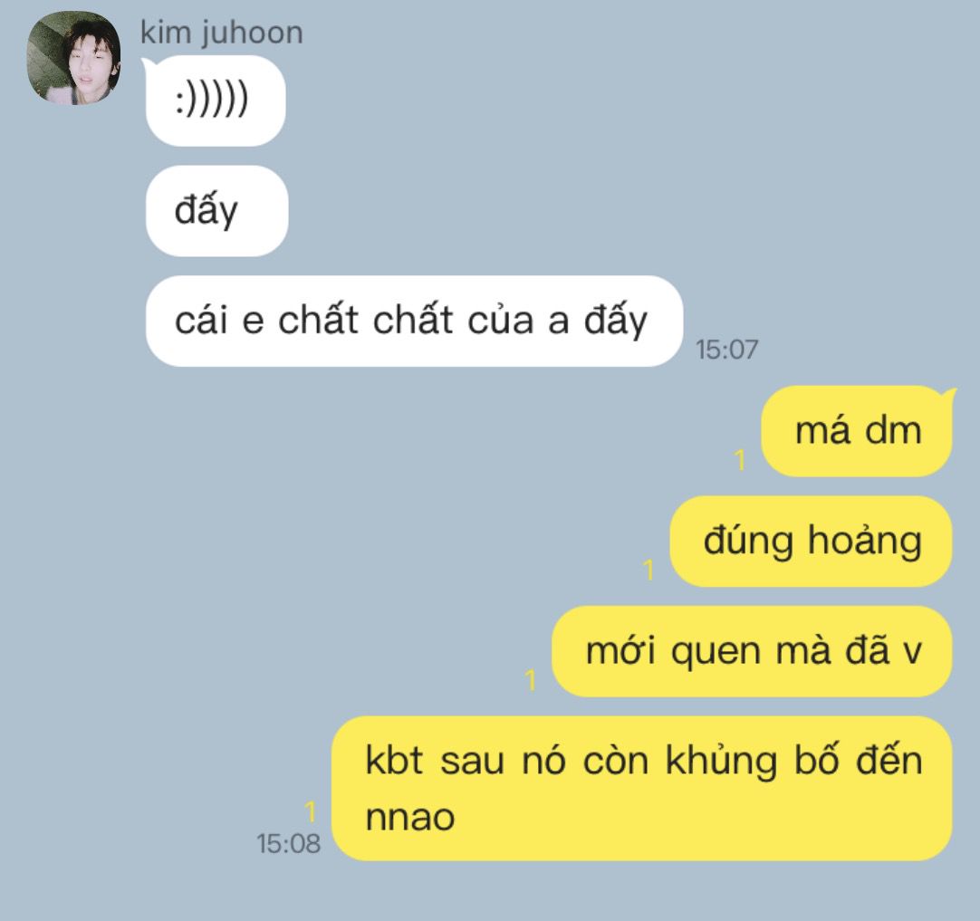The width and height of the screenshot is (980, 921).
Task: Click the 15:07 timestamp
Action: [x=727, y=350]
